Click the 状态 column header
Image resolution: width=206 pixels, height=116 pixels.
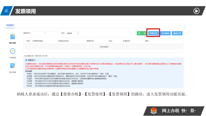pos(110,41)
